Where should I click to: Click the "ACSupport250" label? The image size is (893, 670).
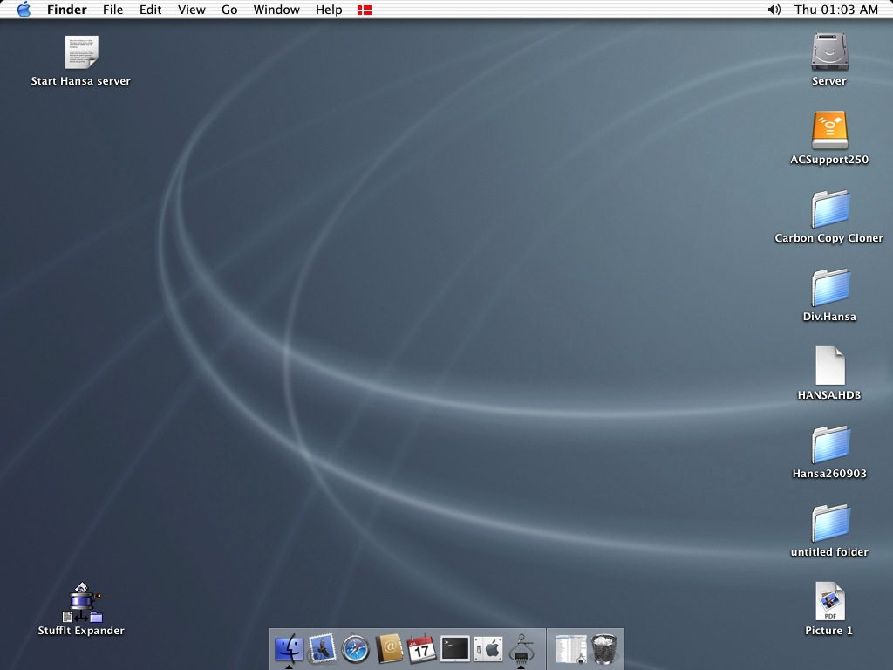click(829, 160)
